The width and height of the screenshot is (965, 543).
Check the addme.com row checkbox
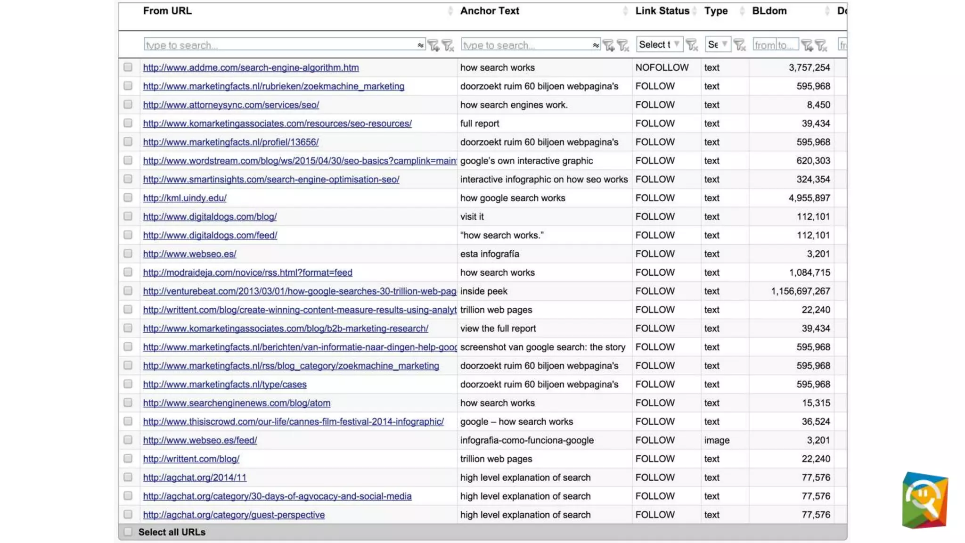click(128, 67)
